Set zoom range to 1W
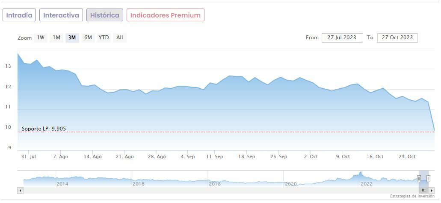Image resolution: width=441 pixels, height=203 pixels. tap(41, 38)
